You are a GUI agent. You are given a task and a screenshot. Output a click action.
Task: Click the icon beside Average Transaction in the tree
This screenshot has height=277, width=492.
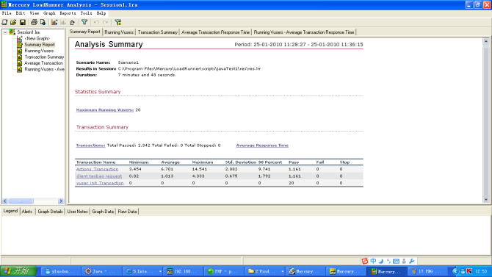[x=19, y=63]
